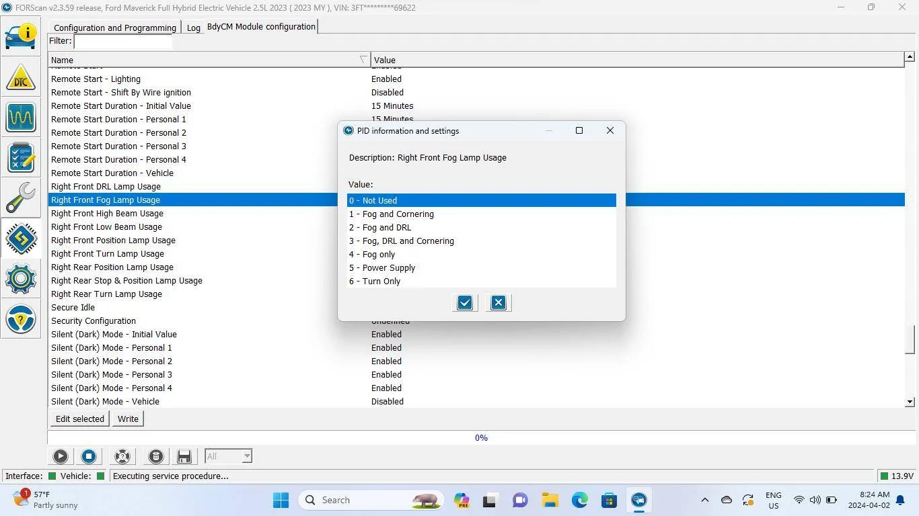
Task: Select value '1 - Fog and Cornering'
Action: [x=482, y=214]
